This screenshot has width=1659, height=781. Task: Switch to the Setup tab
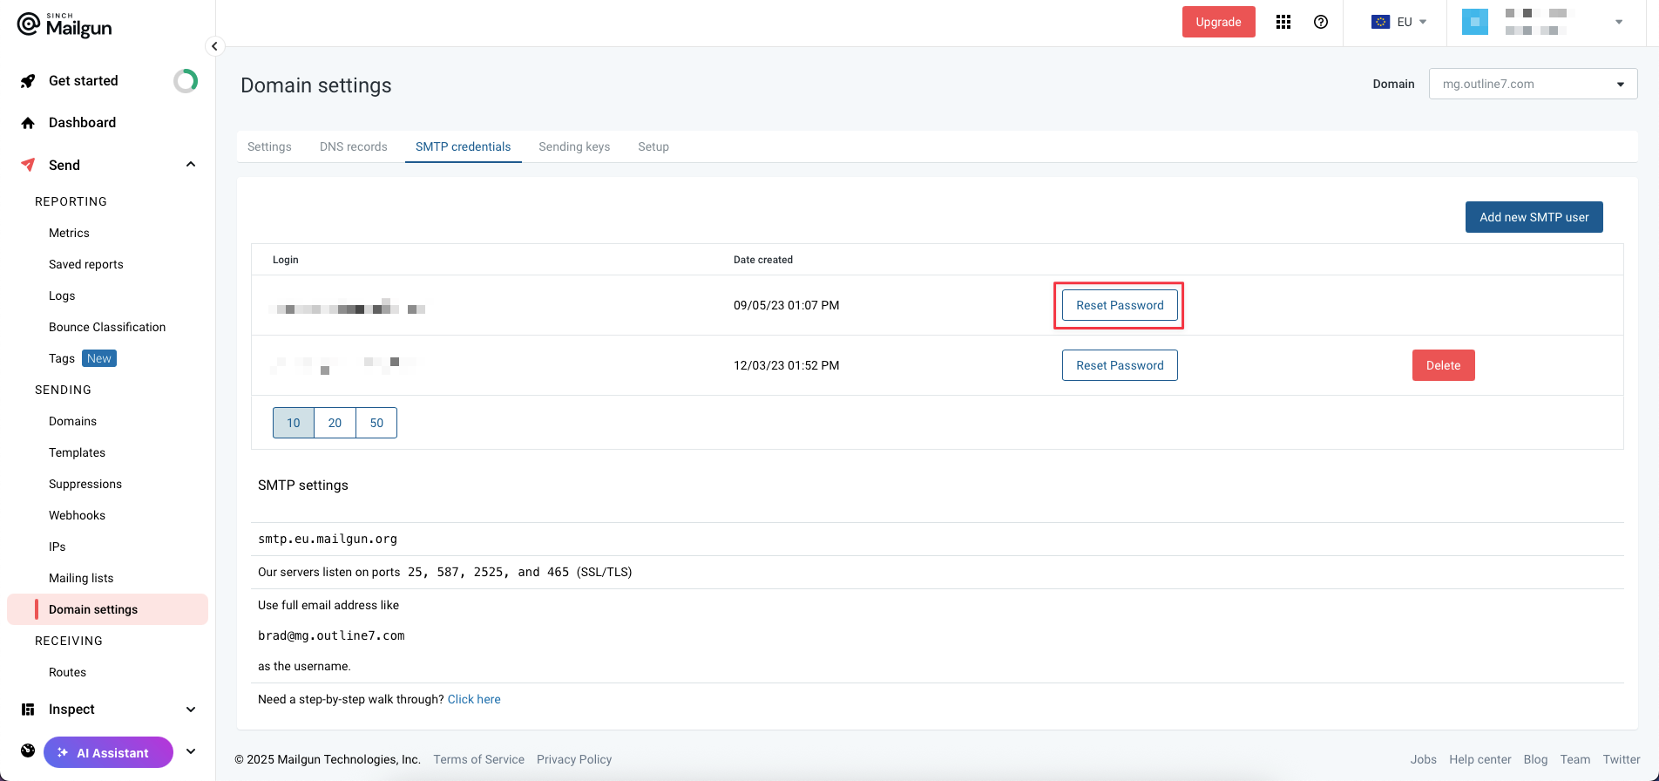point(653,146)
